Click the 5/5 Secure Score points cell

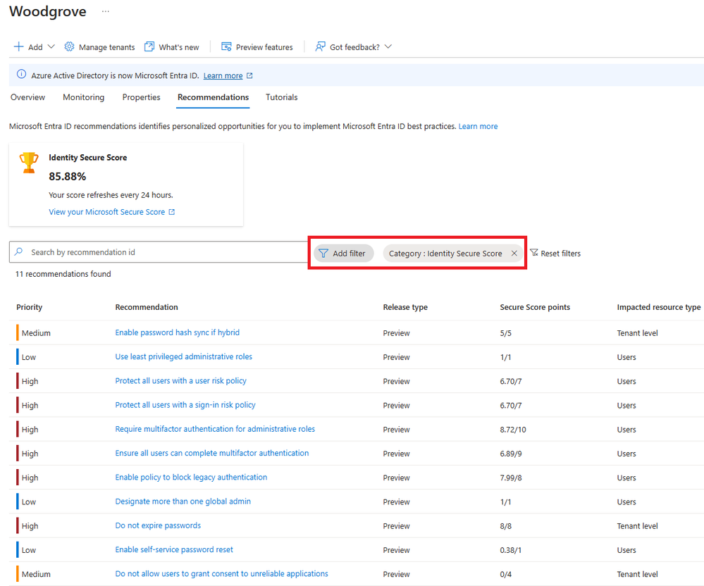(x=505, y=333)
